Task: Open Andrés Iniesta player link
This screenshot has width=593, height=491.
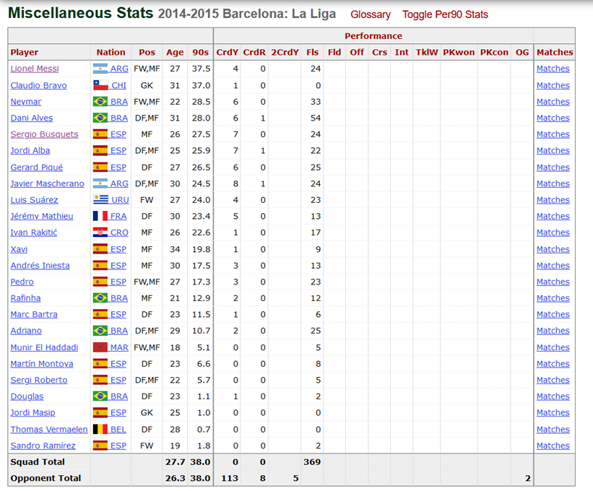Action: coord(40,265)
